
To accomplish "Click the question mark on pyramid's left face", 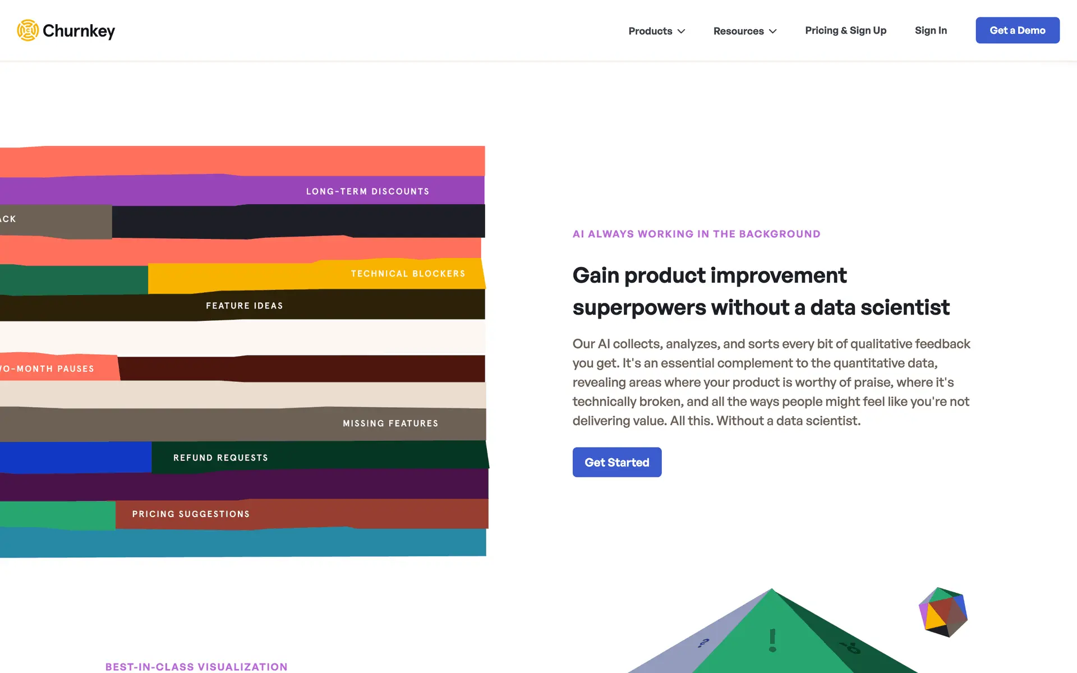I will 703,643.
